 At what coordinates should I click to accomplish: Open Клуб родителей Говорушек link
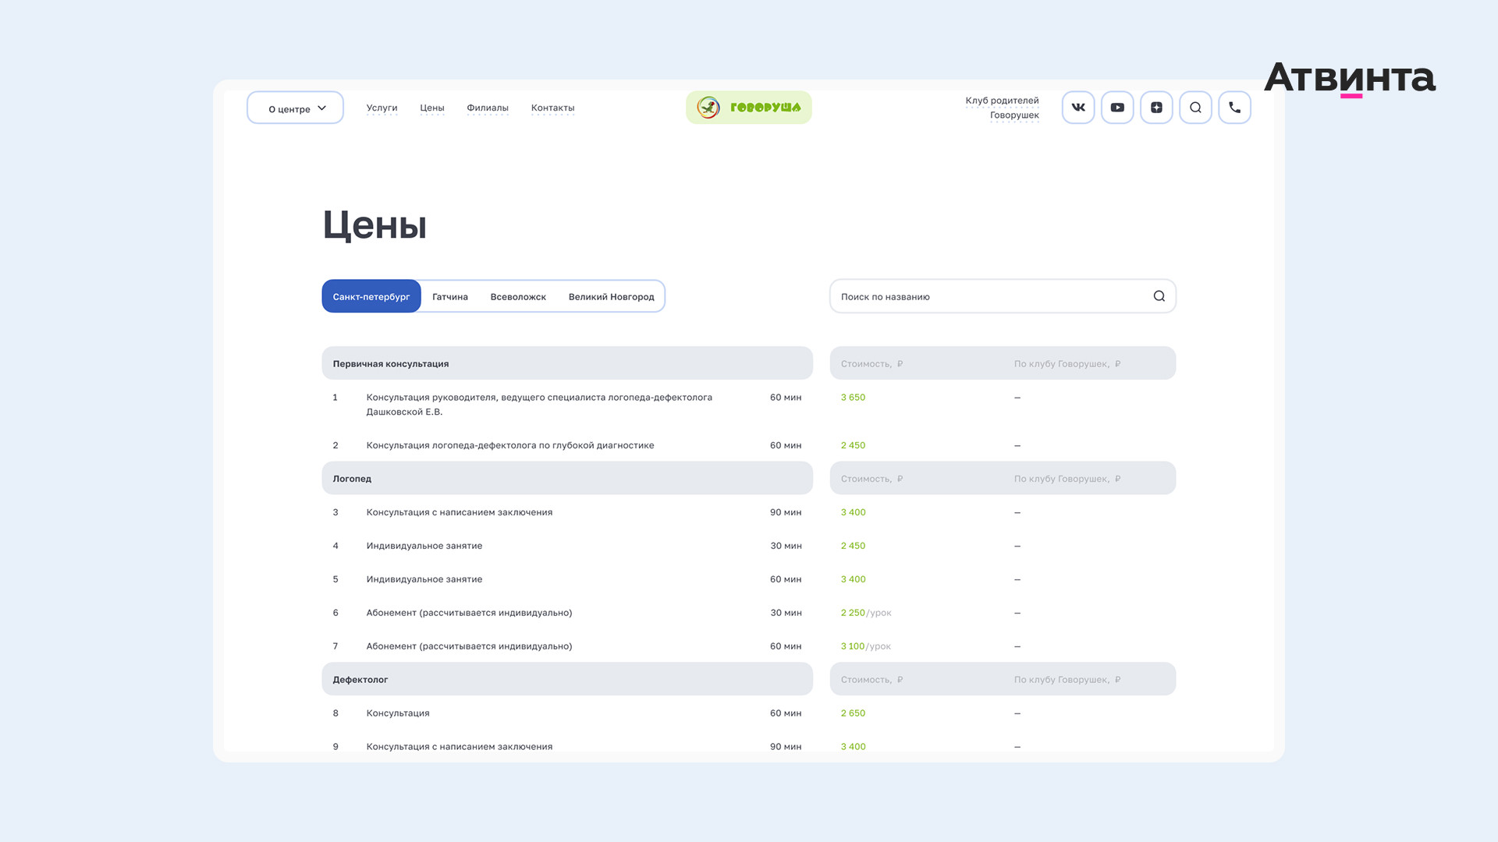[x=1003, y=108]
